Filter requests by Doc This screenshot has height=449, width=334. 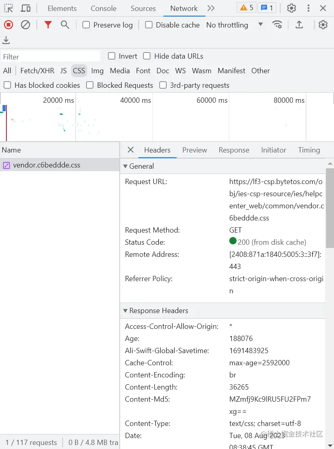pyautogui.click(x=163, y=71)
